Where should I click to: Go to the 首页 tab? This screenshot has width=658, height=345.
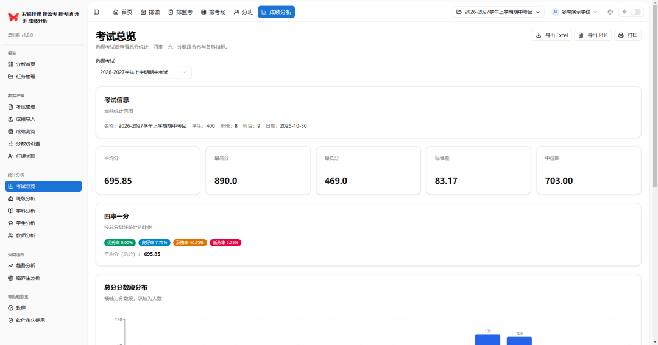click(123, 12)
